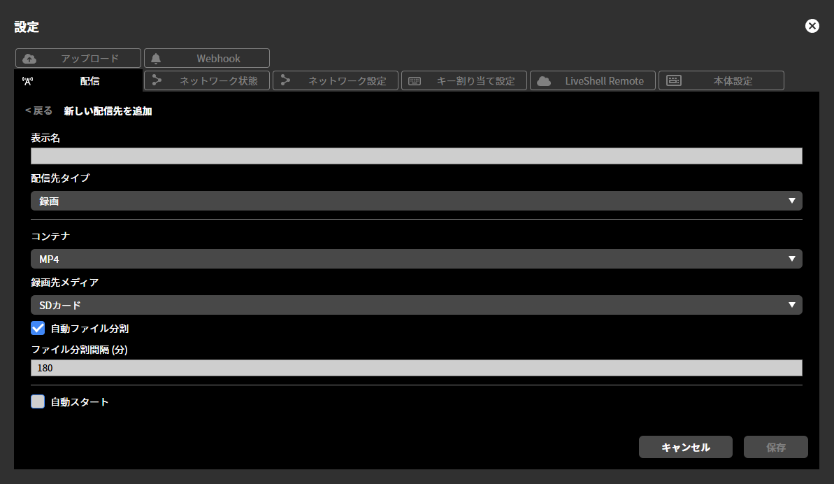This screenshot has width=834, height=484.
Task: Switch to the ネットワーク設定 tab
Action: click(x=336, y=80)
